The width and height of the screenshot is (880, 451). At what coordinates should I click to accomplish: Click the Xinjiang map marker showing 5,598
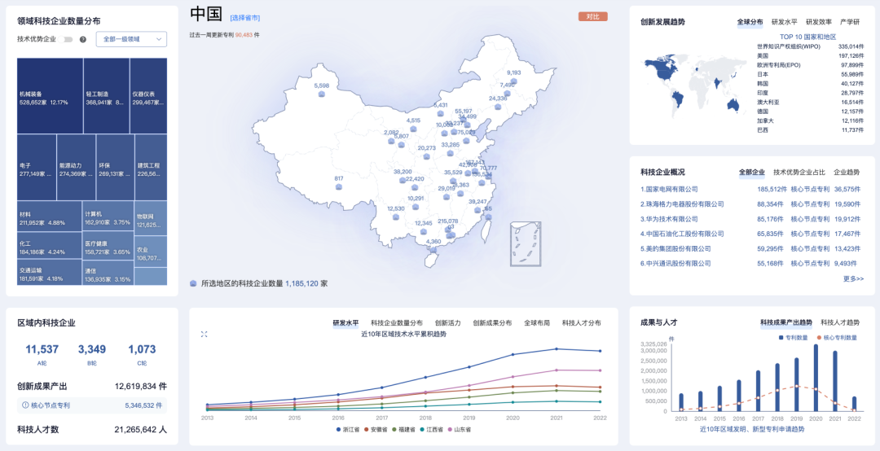(x=322, y=94)
